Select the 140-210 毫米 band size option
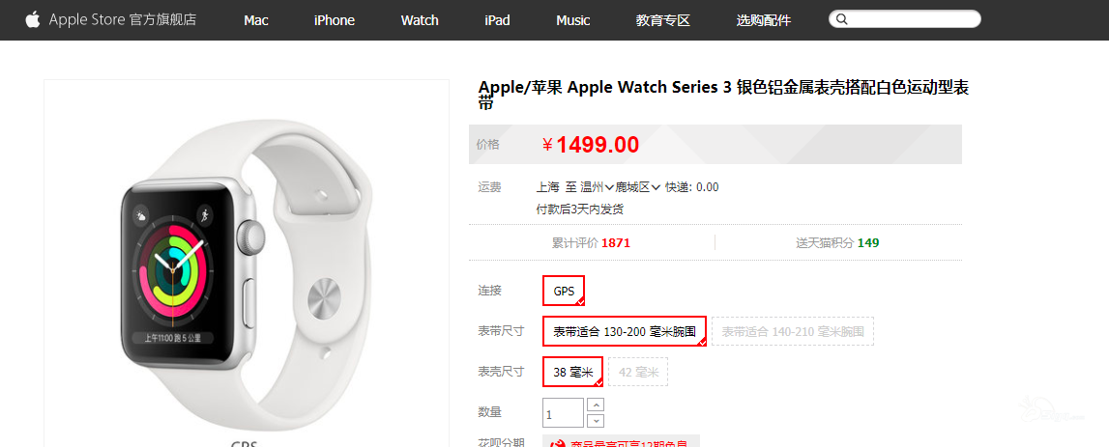The width and height of the screenshot is (1109, 447). click(x=793, y=330)
